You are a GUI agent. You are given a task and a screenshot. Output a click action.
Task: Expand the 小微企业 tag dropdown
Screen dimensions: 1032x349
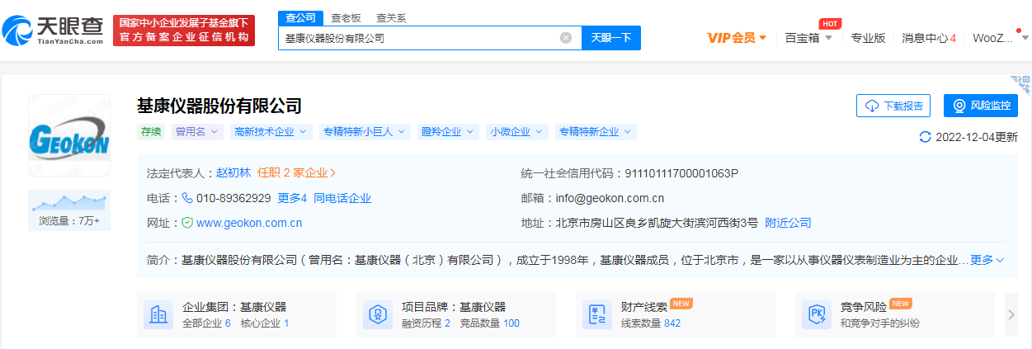(x=517, y=132)
